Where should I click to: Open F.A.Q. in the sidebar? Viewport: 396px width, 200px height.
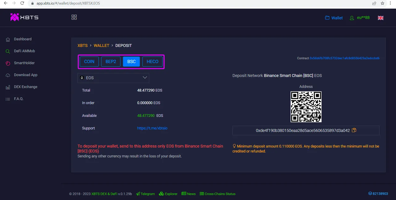point(19,99)
